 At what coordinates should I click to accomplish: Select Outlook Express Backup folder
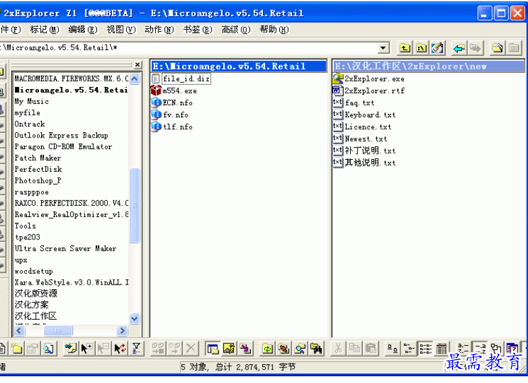(61, 136)
